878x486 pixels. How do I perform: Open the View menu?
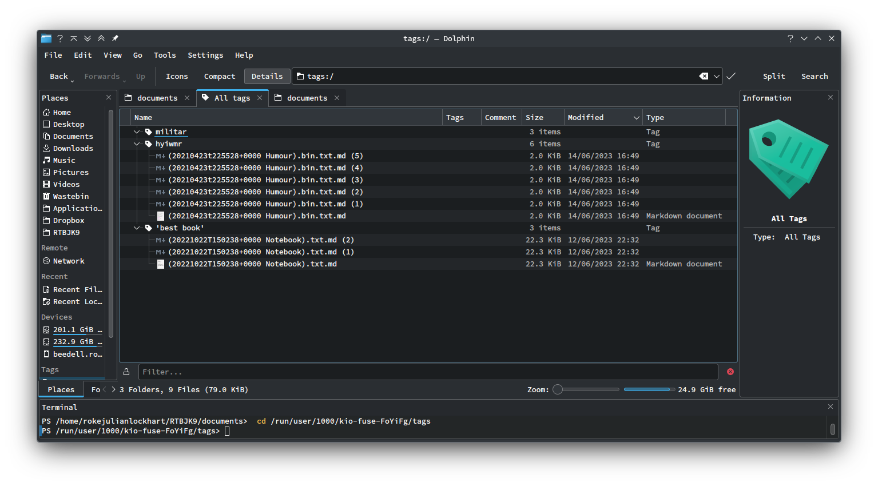coord(113,55)
